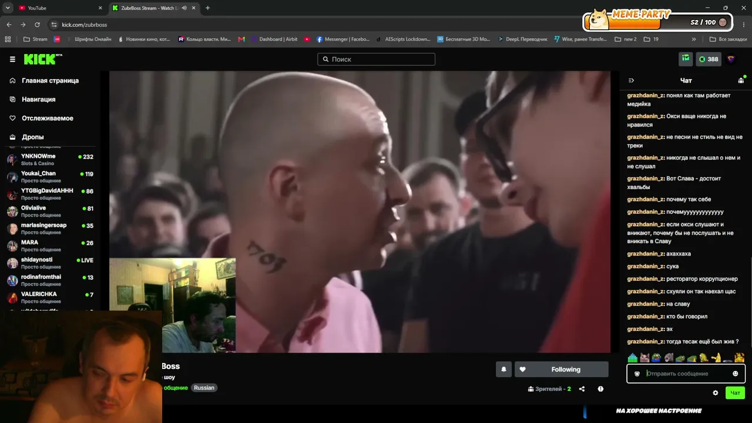Focus the Отправить сообщение chat input
Image resolution: width=752 pixels, height=423 pixels.
[x=686, y=374]
